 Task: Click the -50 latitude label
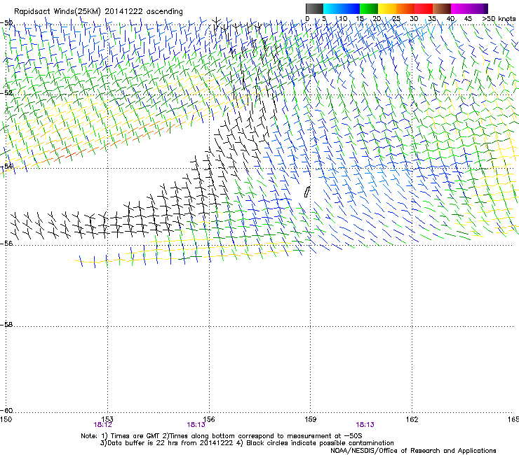tap(6, 23)
